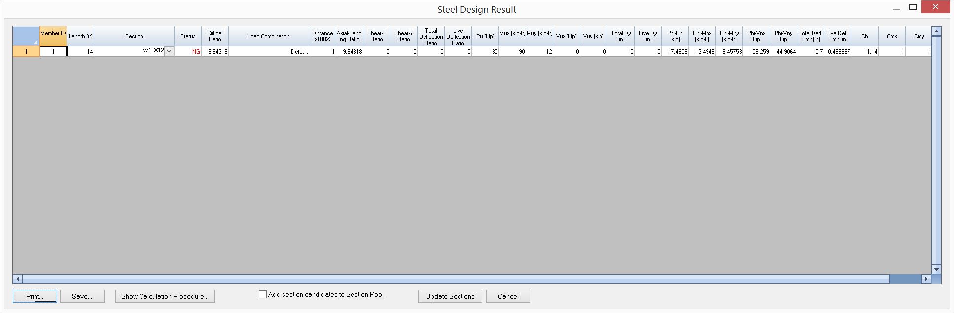Select the Phi-Vny [kip] column header
Viewport: 954px width, 313px height.
point(783,36)
